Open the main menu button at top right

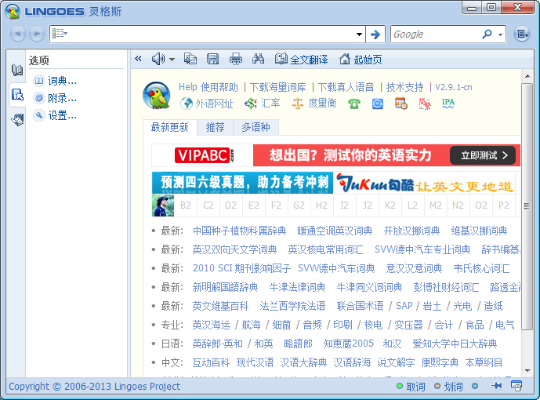pos(522,34)
